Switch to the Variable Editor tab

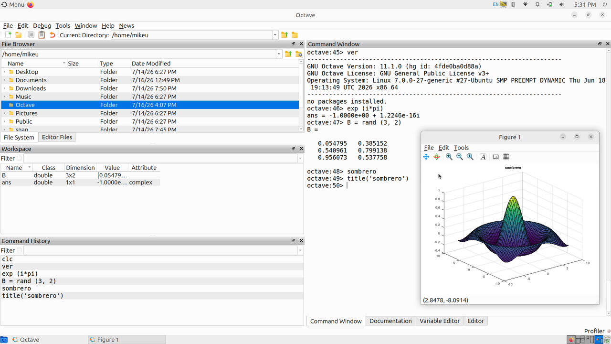(440, 321)
